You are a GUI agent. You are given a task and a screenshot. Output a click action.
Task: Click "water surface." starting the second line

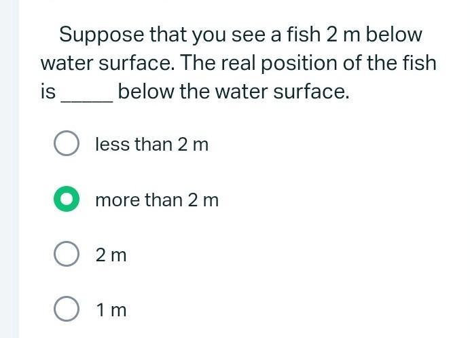pos(107,64)
